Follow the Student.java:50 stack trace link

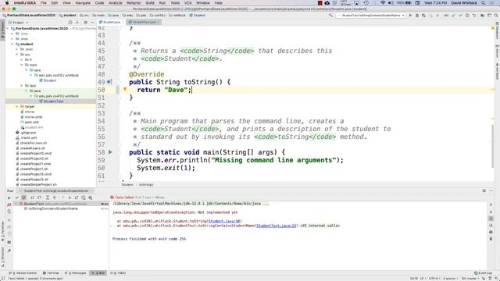(225, 221)
